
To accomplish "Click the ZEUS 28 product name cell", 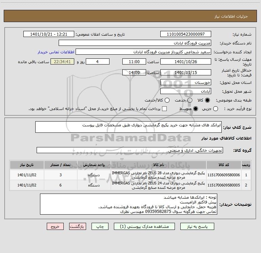I will [x=158, y=175].
